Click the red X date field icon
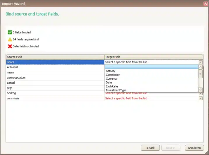 point(10,46)
